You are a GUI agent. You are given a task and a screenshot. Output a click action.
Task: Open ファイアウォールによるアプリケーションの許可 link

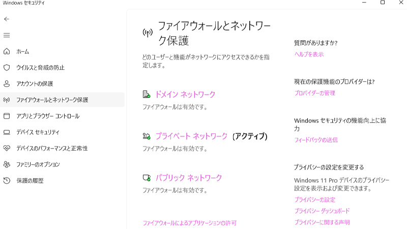pos(189,223)
